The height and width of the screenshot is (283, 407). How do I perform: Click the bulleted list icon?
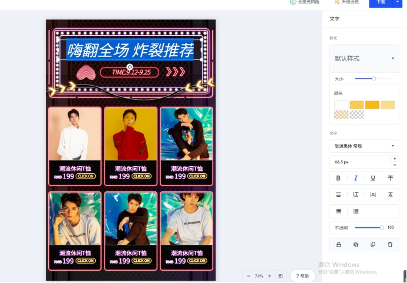[338, 211]
